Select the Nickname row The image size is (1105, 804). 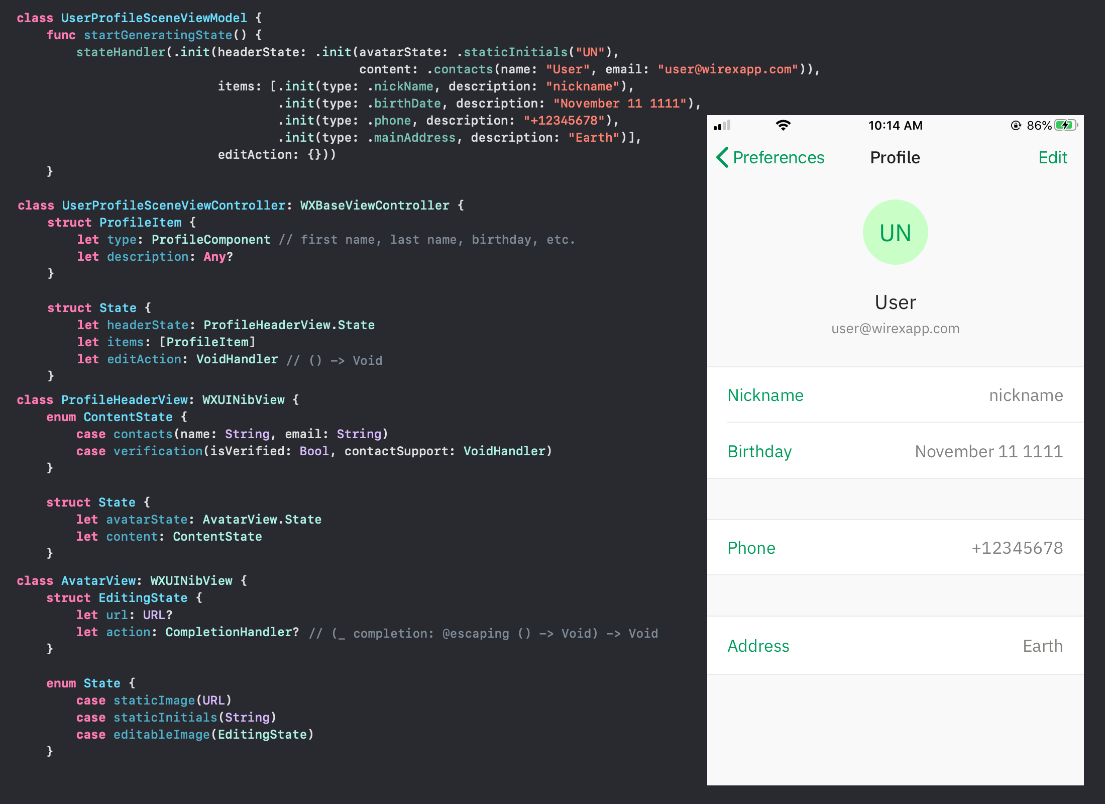895,395
